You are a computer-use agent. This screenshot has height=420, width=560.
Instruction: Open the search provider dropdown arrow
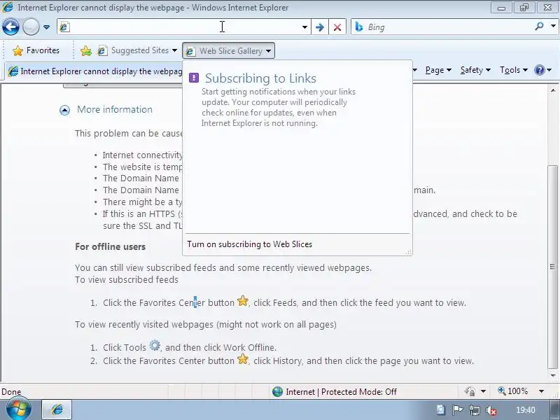point(553,27)
